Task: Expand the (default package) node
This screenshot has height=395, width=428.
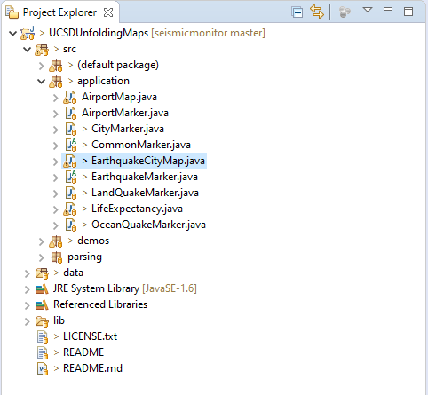Action: 41,66
